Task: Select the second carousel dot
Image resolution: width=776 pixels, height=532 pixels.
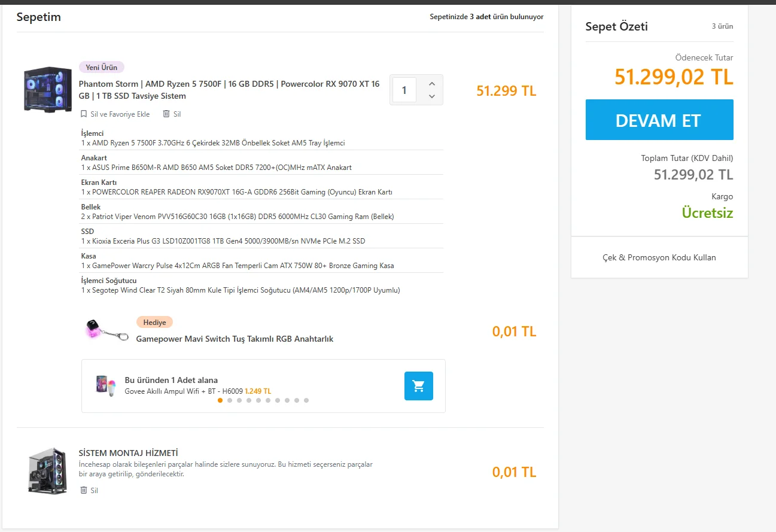Action: (x=230, y=400)
